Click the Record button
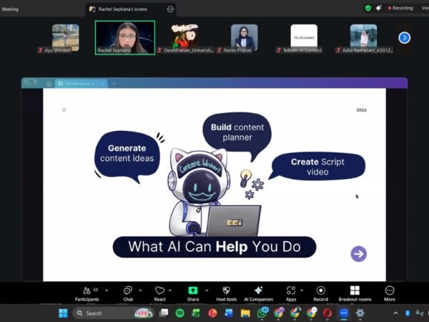 320,294
